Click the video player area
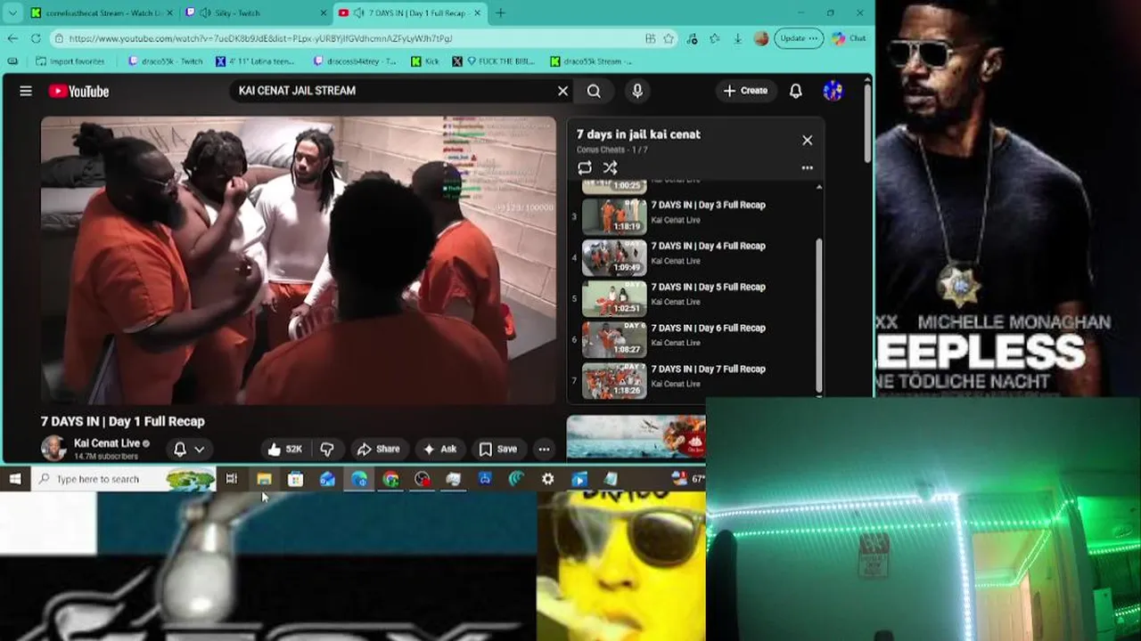The height and width of the screenshot is (641, 1141). [x=299, y=260]
